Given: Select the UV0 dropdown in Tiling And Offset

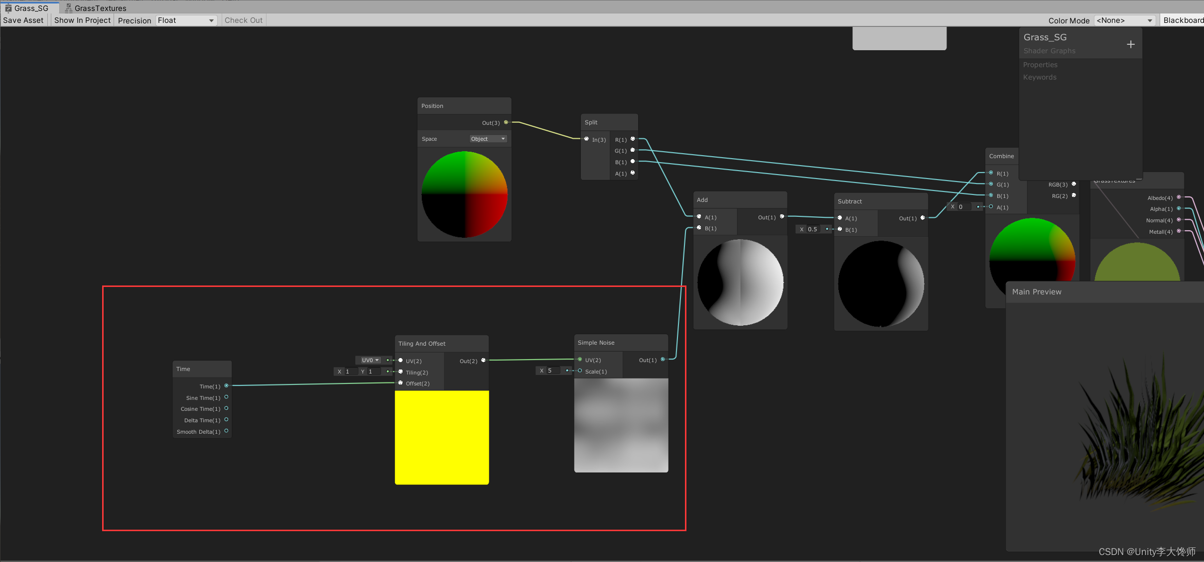Looking at the screenshot, I should (369, 360).
